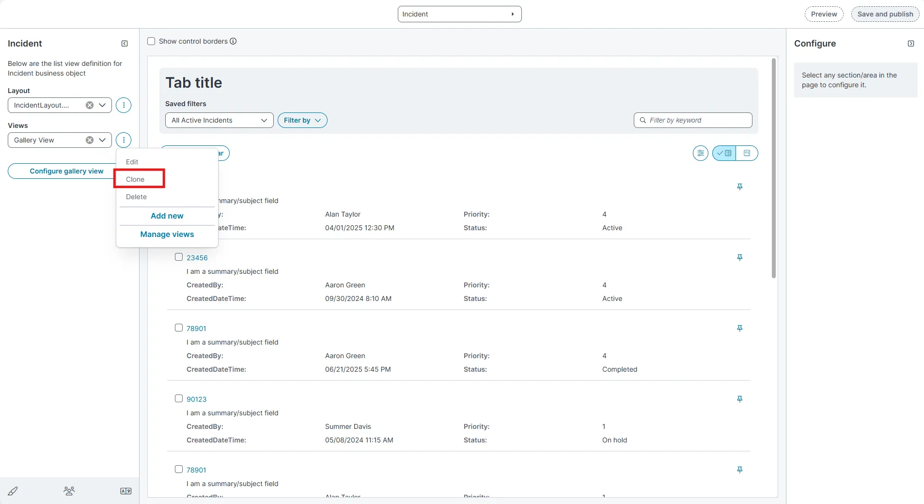Click Manage views link

[167, 234]
